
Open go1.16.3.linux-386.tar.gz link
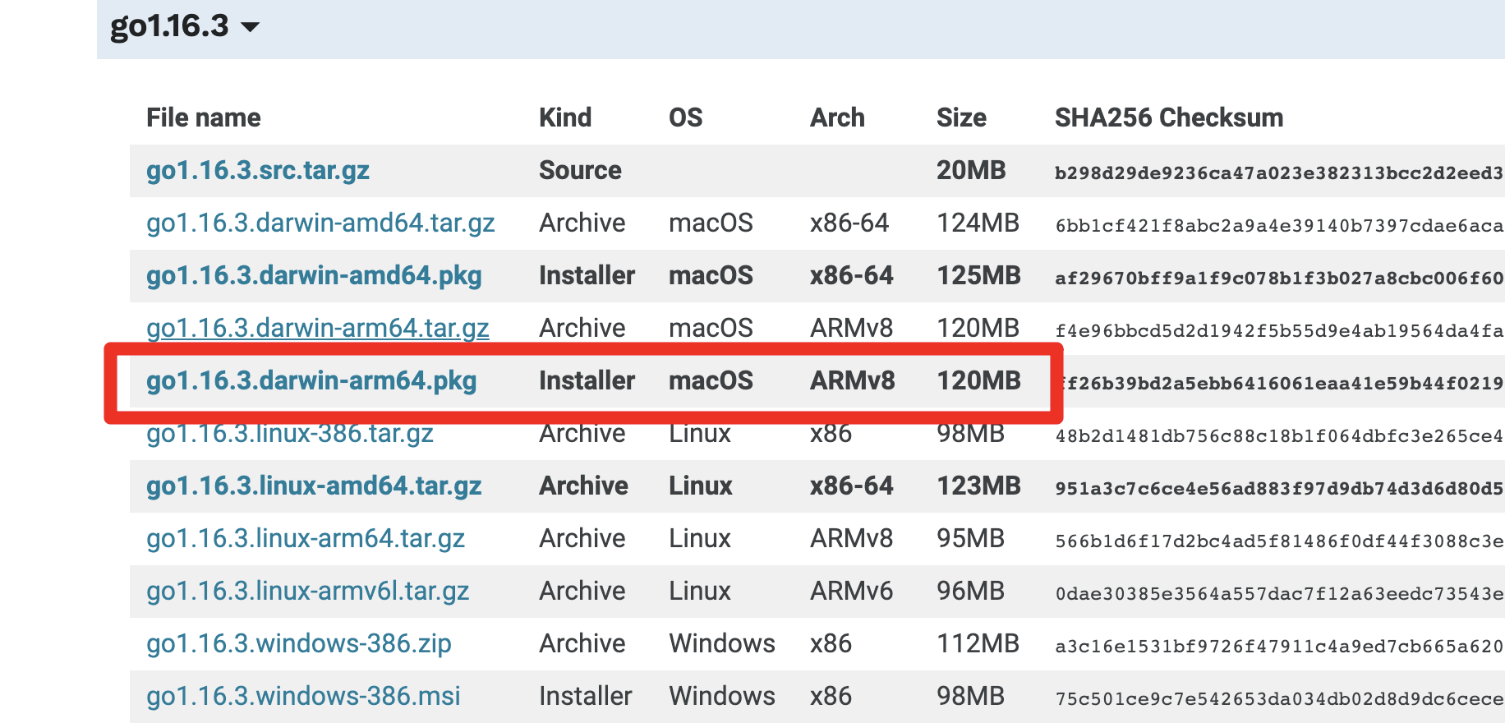290,433
